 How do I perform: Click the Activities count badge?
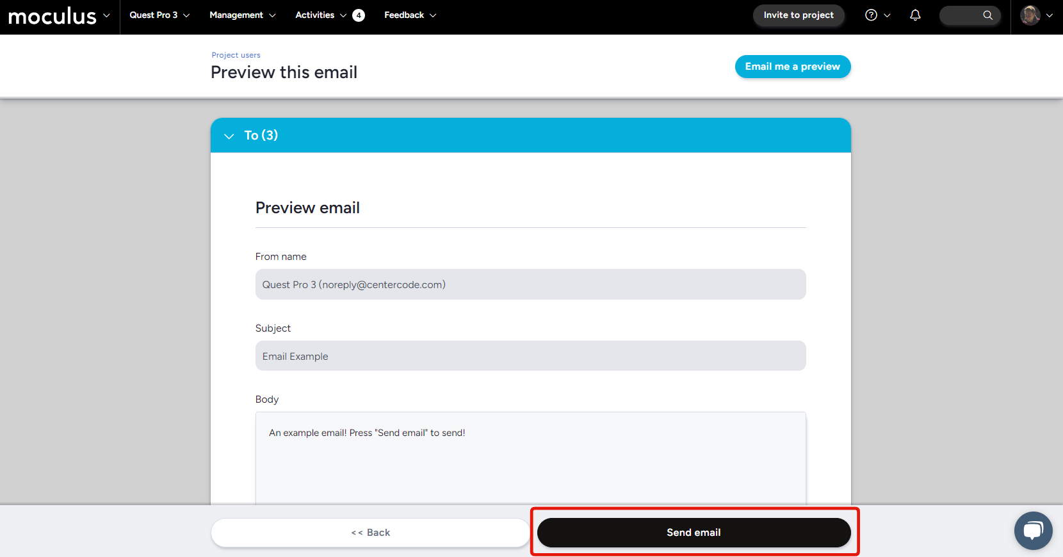coord(359,15)
